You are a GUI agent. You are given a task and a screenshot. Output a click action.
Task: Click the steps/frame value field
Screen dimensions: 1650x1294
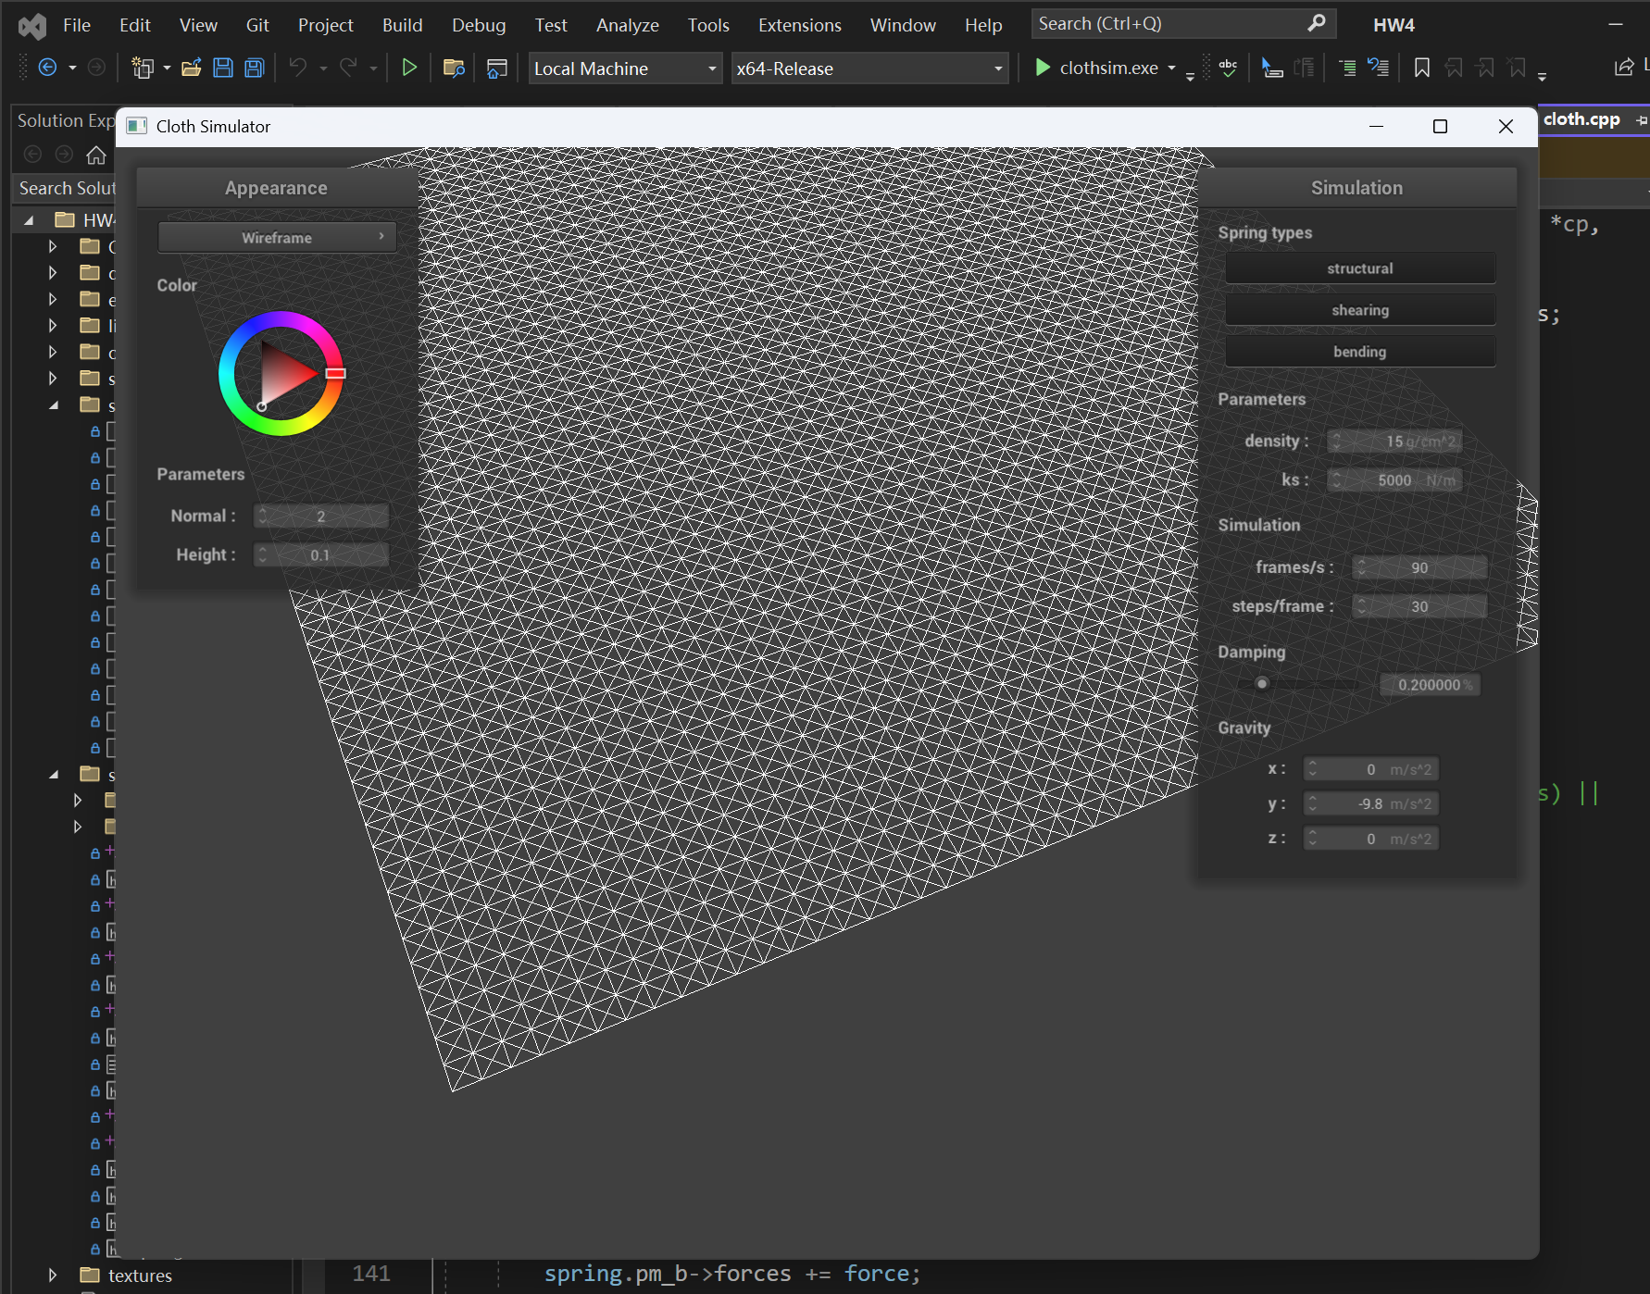[1419, 606]
